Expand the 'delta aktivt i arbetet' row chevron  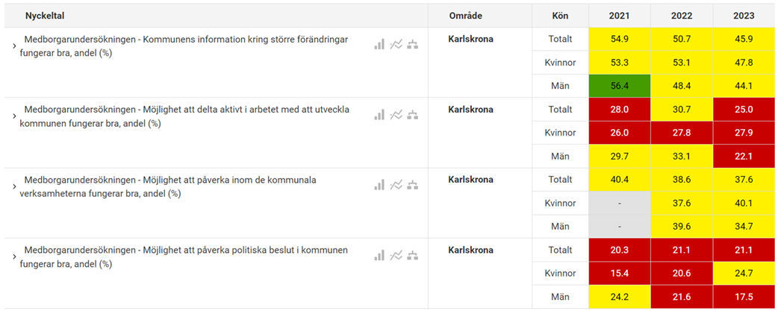tap(14, 116)
